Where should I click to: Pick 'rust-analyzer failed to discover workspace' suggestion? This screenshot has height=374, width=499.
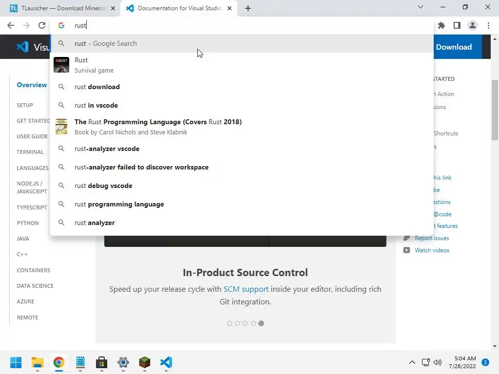(x=242, y=168)
